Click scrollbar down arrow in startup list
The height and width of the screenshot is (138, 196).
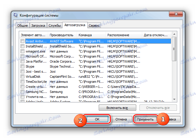pos(174,99)
